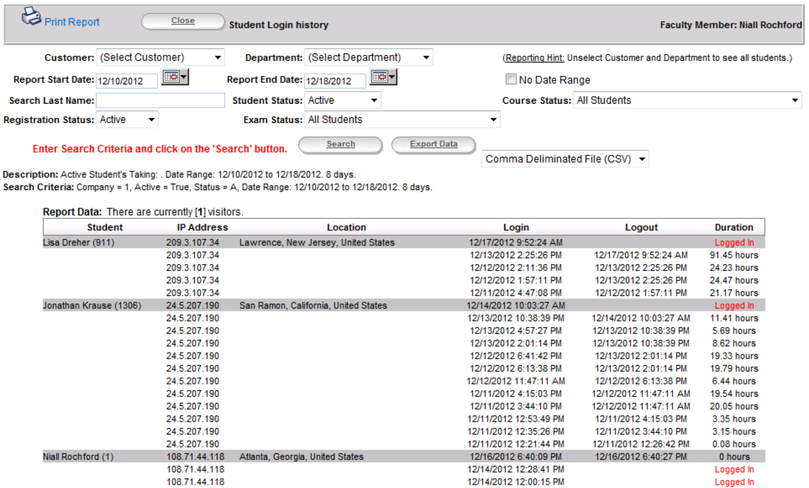
Task: Open the Student Status dropdown
Action: [343, 100]
